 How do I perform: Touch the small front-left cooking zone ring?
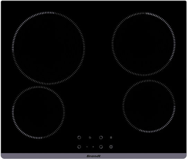coord(38,112)
